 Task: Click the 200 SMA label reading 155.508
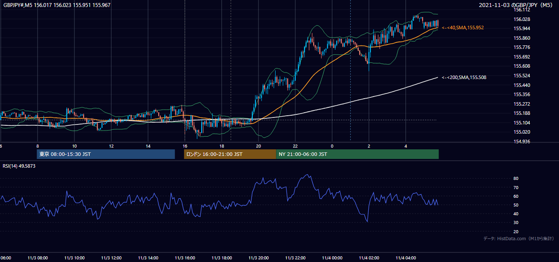[x=464, y=77]
